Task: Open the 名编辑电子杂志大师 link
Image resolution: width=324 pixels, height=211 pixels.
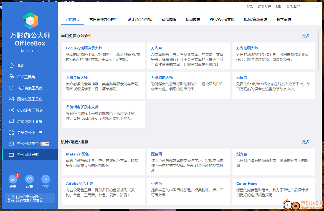Action: pos(82,107)
